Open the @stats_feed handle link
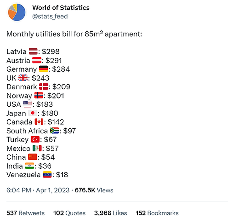The width and height of the screenshot is (228, 224). click(50, 16)
